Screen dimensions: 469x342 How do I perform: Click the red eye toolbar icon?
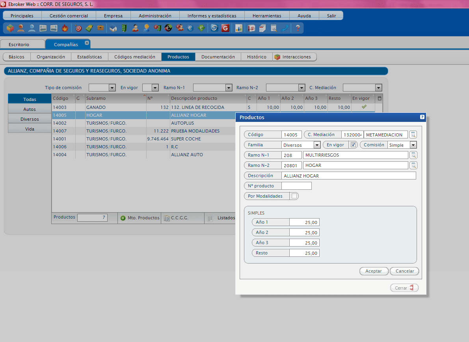click(251, 28)
